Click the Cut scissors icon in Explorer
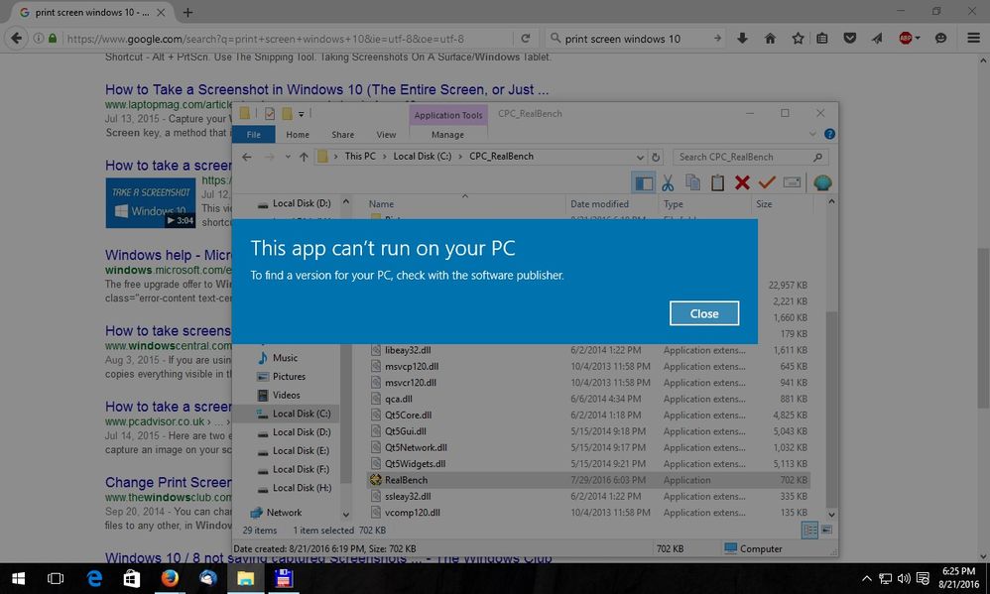The width and height of the screenshot is (990, 594). pos(668,183)
